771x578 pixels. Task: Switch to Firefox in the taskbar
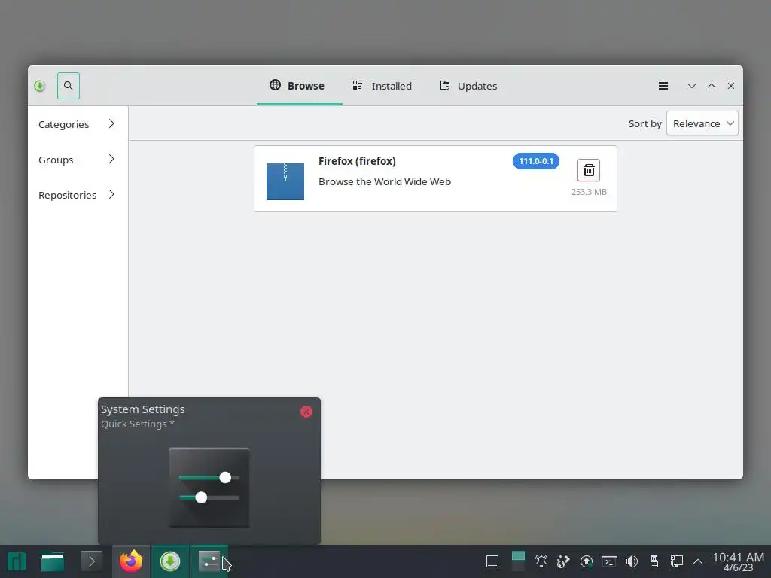131,561
